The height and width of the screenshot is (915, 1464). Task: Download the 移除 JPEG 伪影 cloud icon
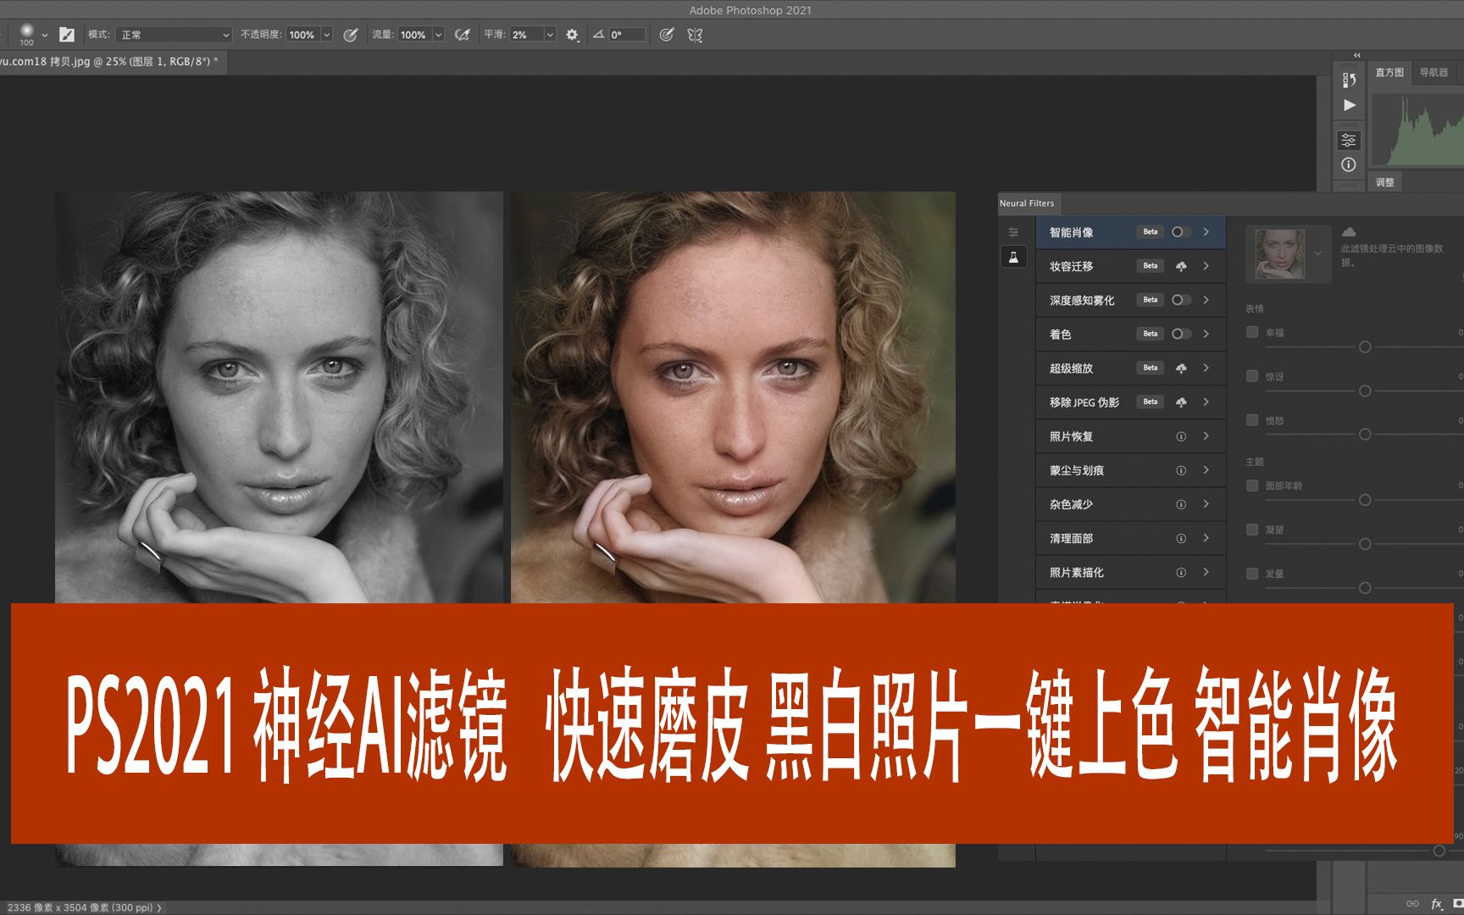coord(1181,402)
